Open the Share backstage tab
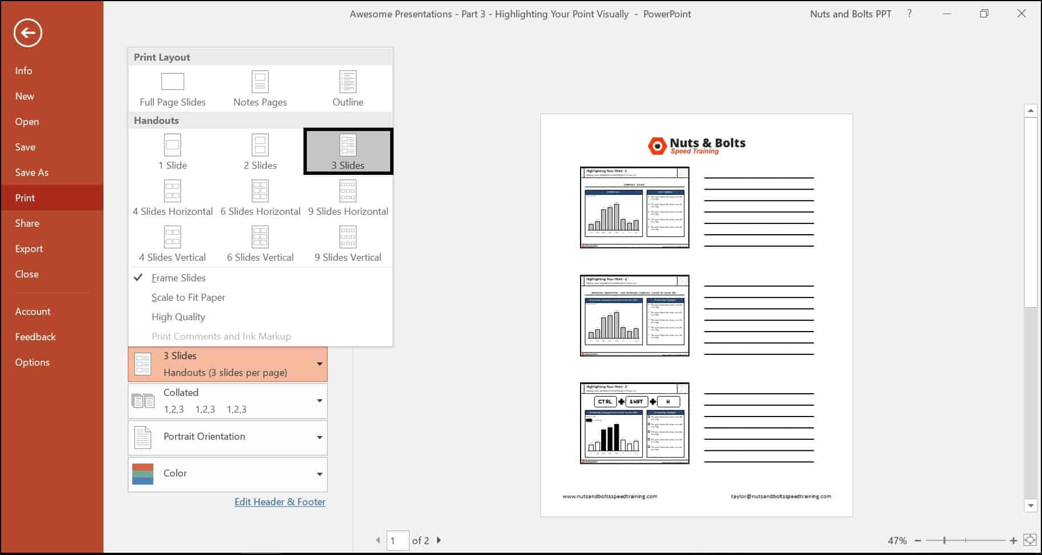 52,223
